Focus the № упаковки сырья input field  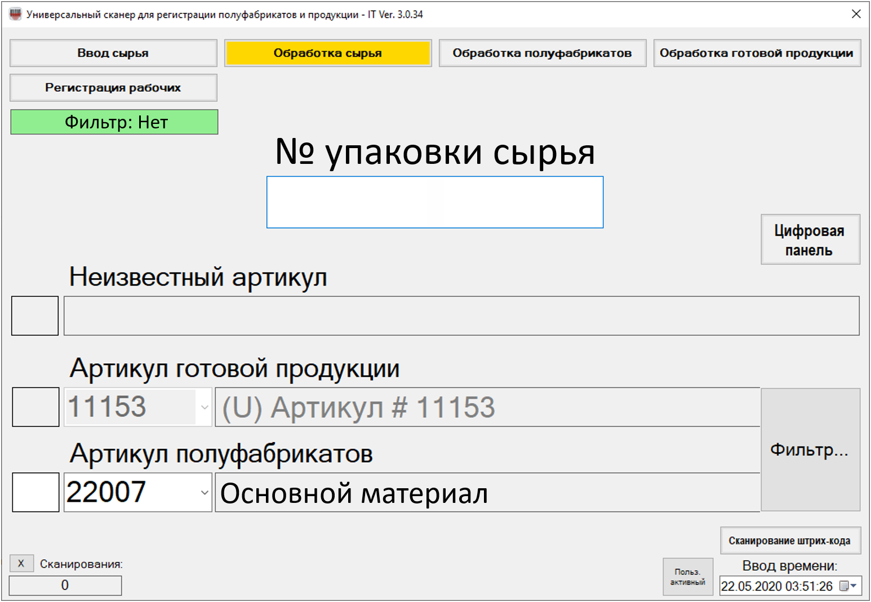pos(434,202)
